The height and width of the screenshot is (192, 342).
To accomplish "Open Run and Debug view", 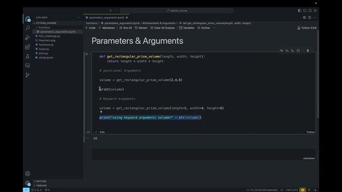I will (27, 37).
